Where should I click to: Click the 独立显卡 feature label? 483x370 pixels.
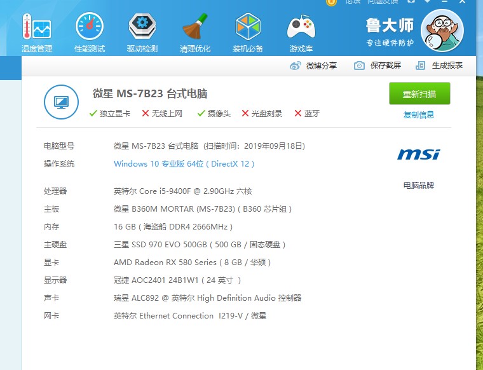click(115, 114)
